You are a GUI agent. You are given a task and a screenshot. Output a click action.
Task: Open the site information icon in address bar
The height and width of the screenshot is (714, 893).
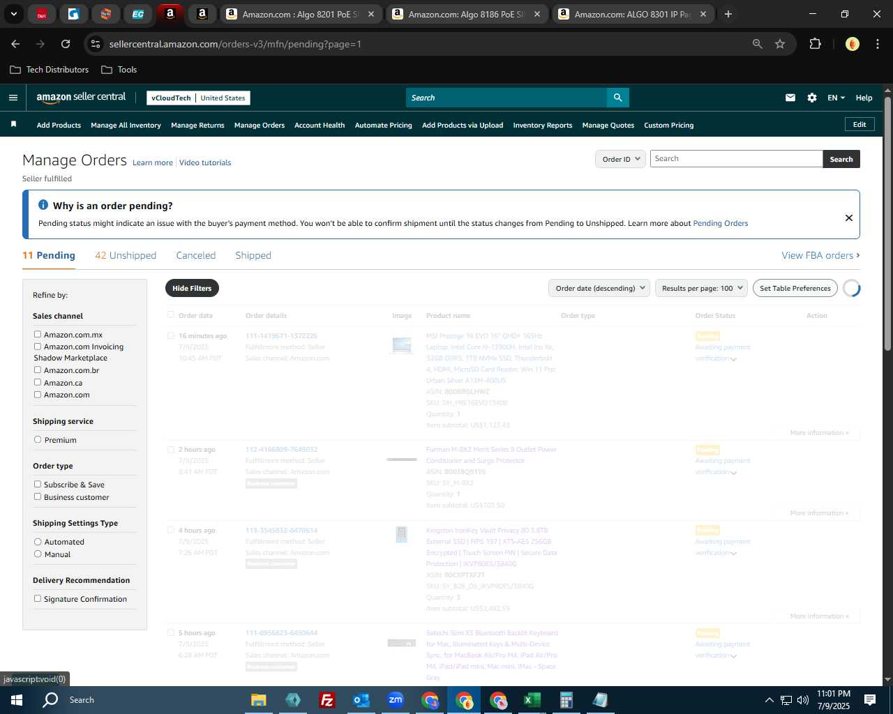pyautogui.click(x=96, y=44)
